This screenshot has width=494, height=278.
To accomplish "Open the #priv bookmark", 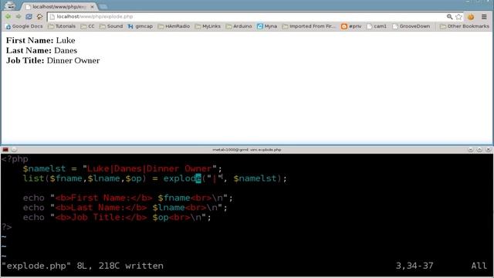I will click(351, 26).
